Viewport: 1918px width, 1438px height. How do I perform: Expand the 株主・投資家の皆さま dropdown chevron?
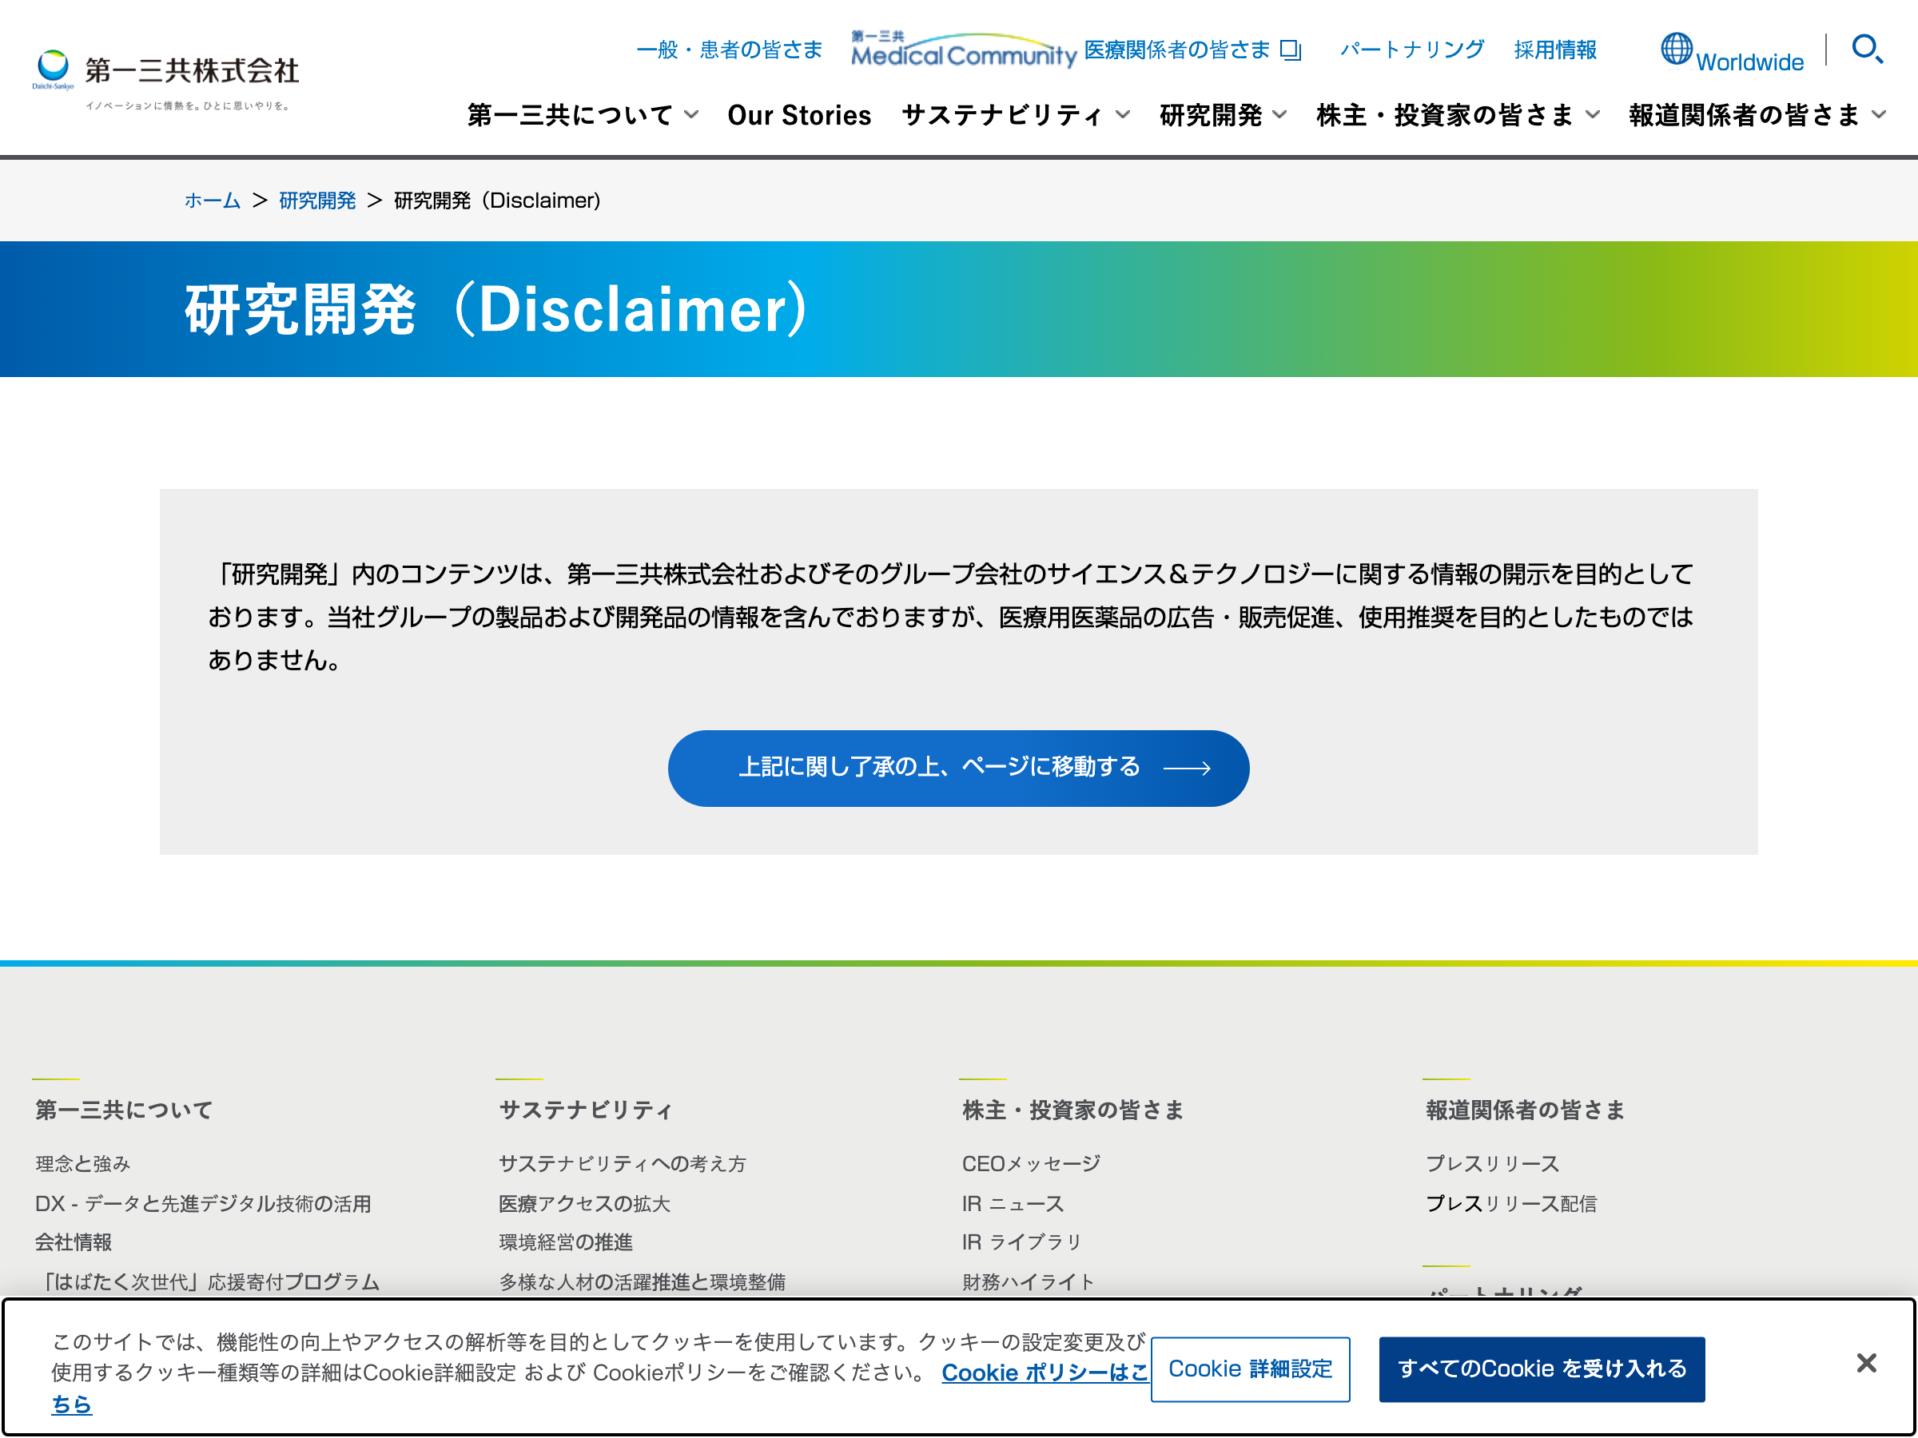1593,114
